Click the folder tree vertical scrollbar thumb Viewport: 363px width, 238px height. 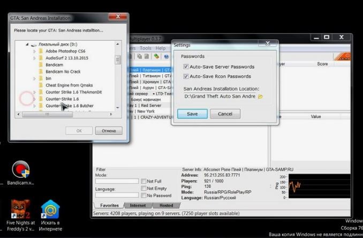click(x=118, y=60)
